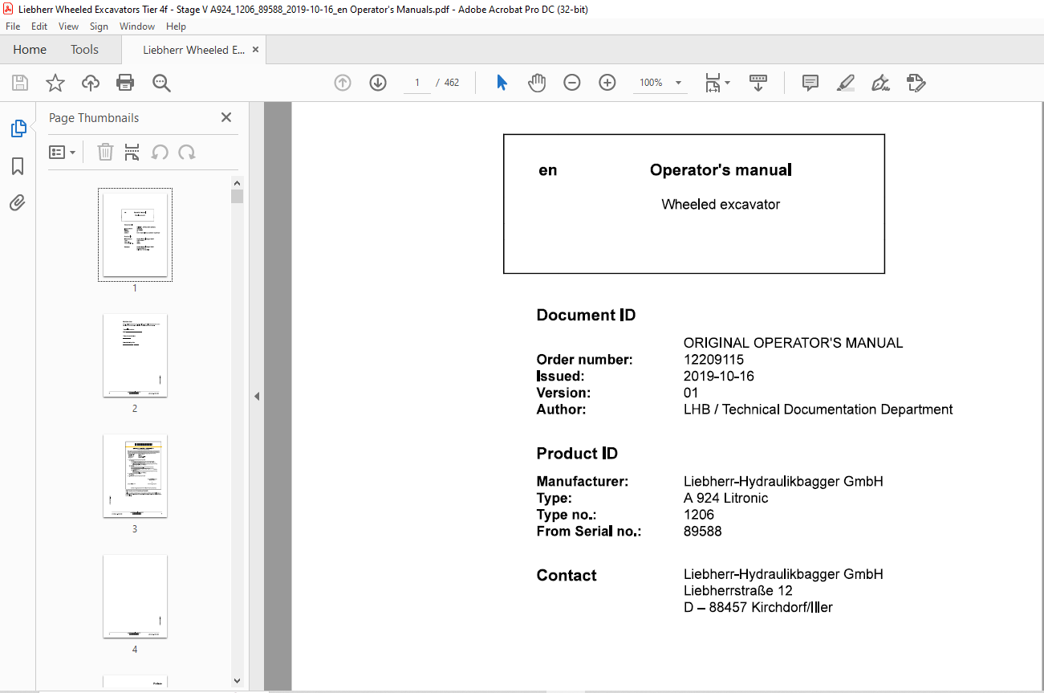Print the document with the printer icon
This screenshot has width=1044, height=693.
[x=125, y=83]
